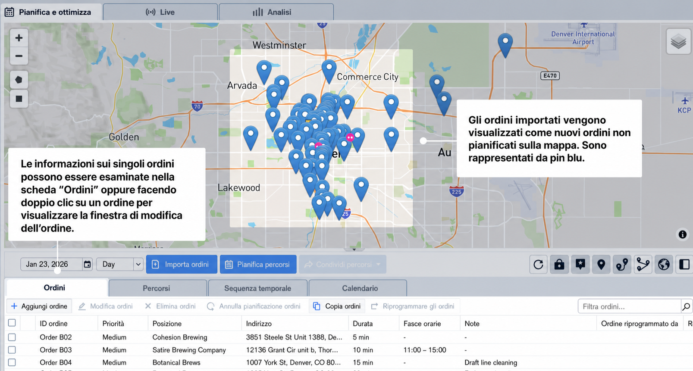Open the Sequenza temporale tab

pyautogui.click(x=257, y=288)
